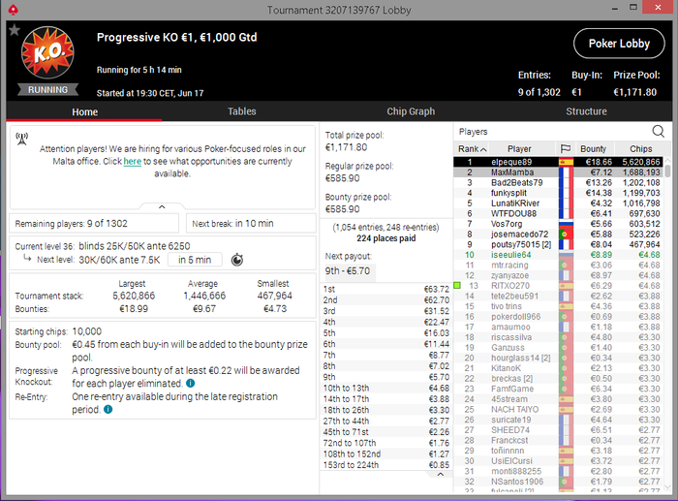Select player LunatiKRiver
Image resolution: width=678 pixels, height=501 pixels.
(x=558, y=204)
